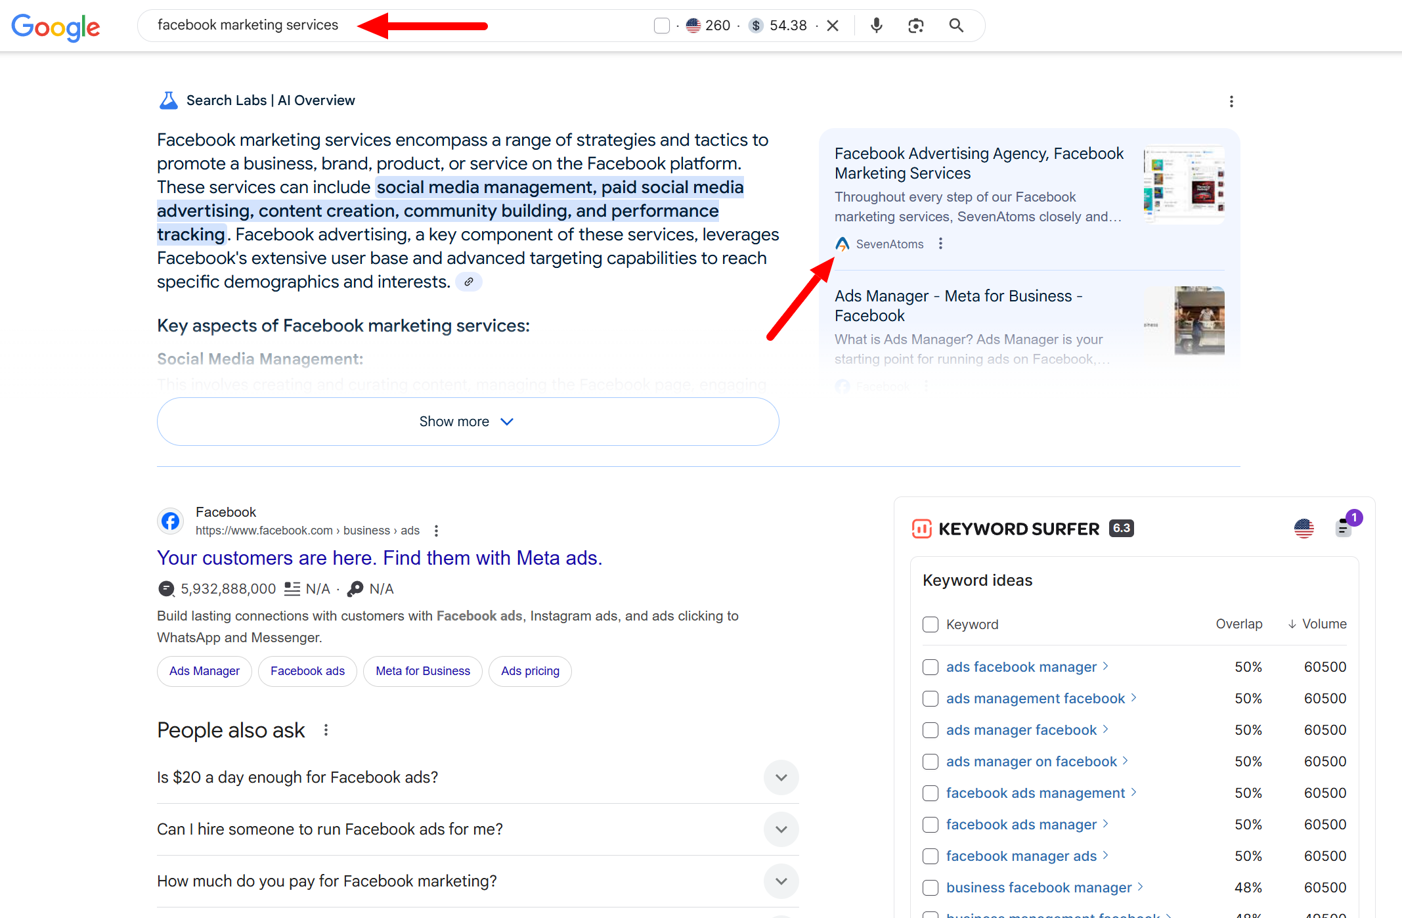Click the Facebook favicon on the search result
Viewport: 1402px width, 918px height.
click(x=170, y=521)
